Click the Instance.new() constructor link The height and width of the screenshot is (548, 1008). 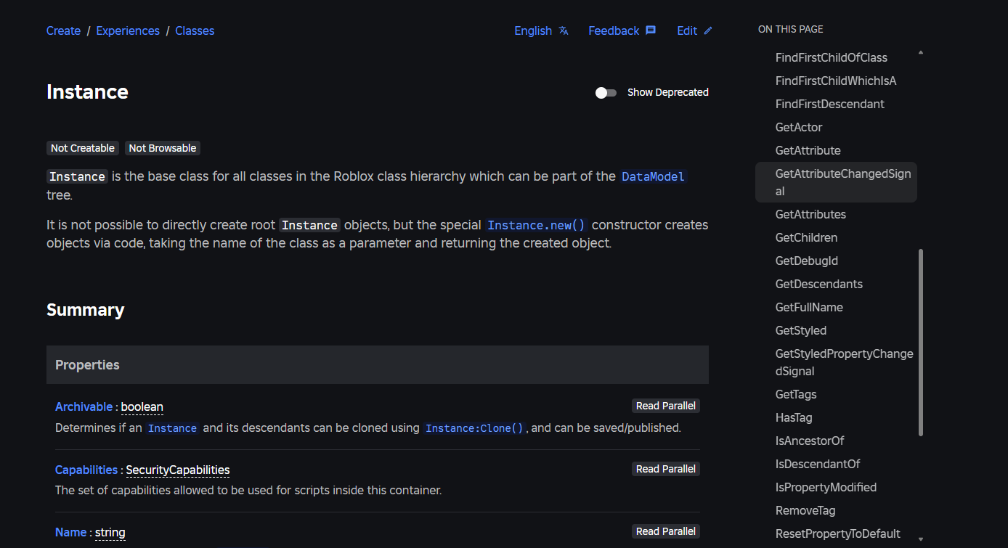coord(535,224)
